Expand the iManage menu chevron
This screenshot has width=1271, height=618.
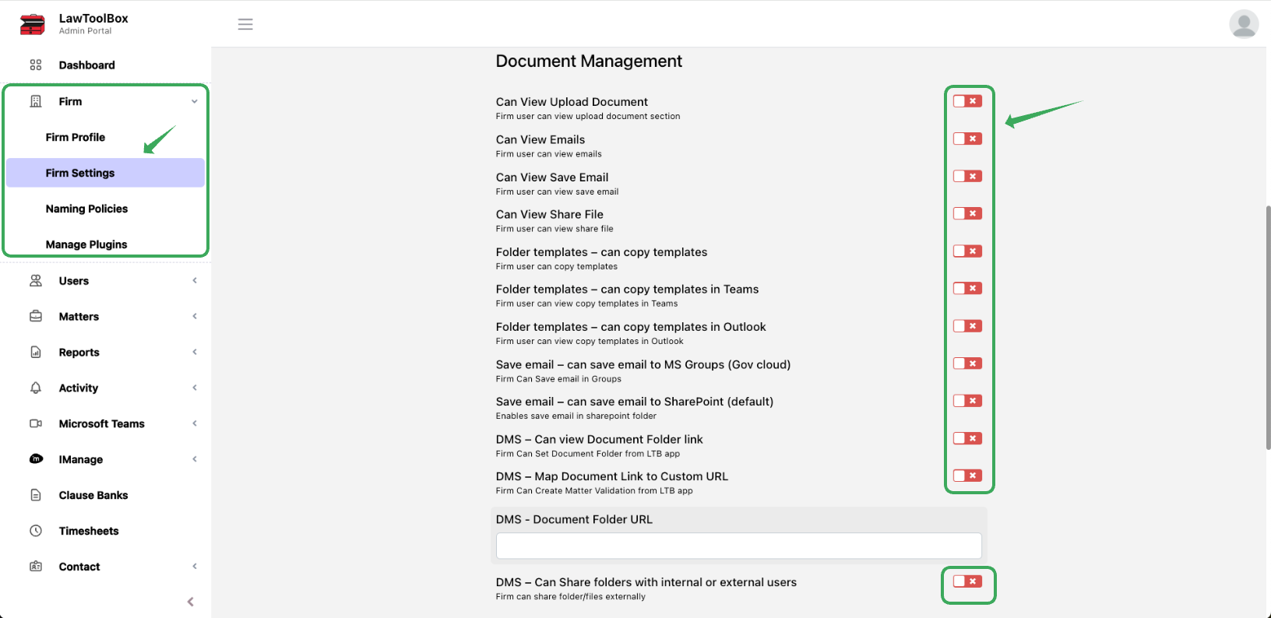coord(195,459)
